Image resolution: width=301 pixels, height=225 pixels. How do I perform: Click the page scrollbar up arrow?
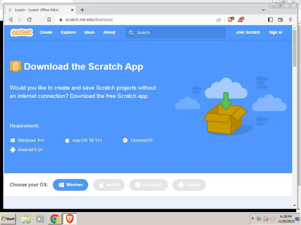(295, 28)
